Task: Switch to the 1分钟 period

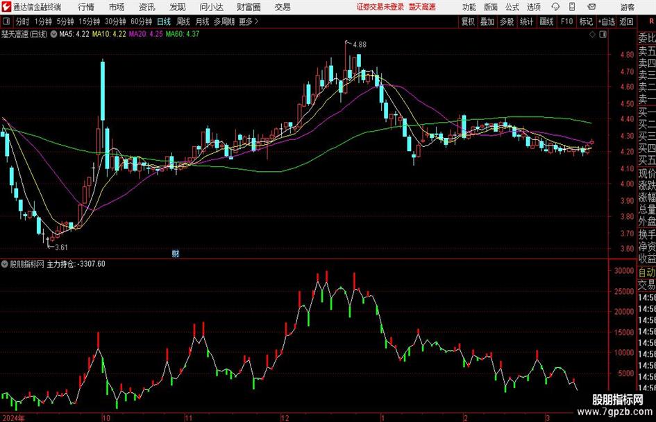Action: pos(43,21)
